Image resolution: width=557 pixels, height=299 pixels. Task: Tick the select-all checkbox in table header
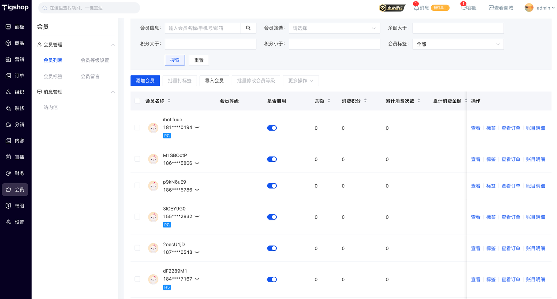pyautogui.click(x=137, y=101)
